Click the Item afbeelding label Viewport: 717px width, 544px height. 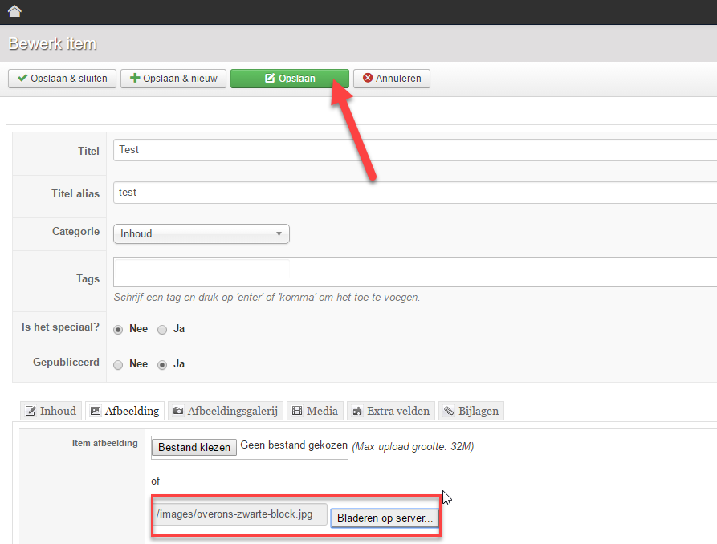point(104,443)
